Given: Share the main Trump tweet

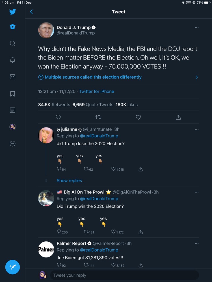Looking at the screenshot, I should [178, 117].
